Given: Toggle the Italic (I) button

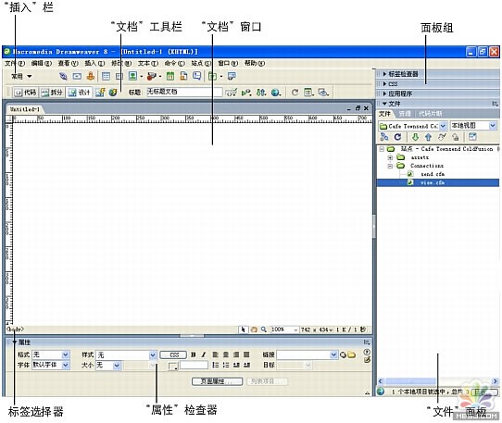Looking at the screenshot, I should coord(203,355).
